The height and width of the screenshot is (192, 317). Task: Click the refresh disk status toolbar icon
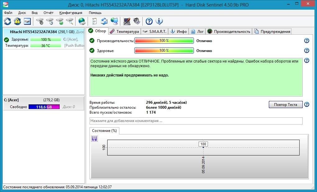7,21
